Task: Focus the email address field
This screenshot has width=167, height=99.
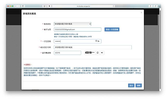Action: pyautogui.click(x=78, y=30)
